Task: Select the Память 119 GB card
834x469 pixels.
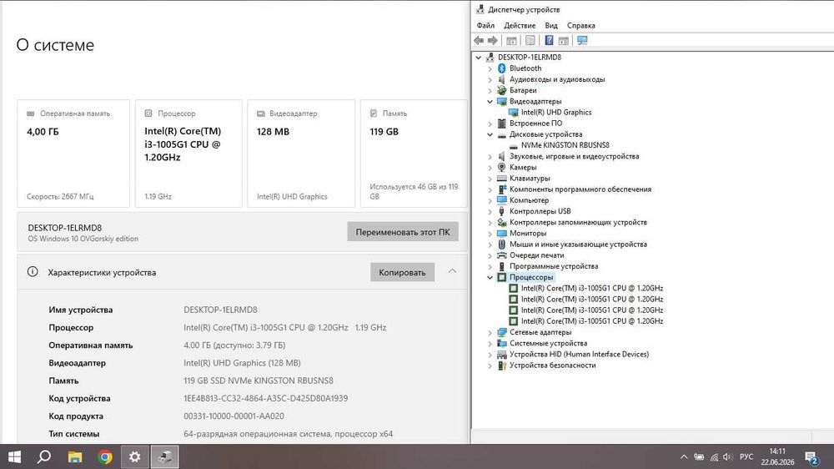Action: coord(414,154)
